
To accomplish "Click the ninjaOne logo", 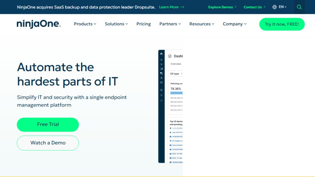I will pyautogui.click(x=39, y=24).
